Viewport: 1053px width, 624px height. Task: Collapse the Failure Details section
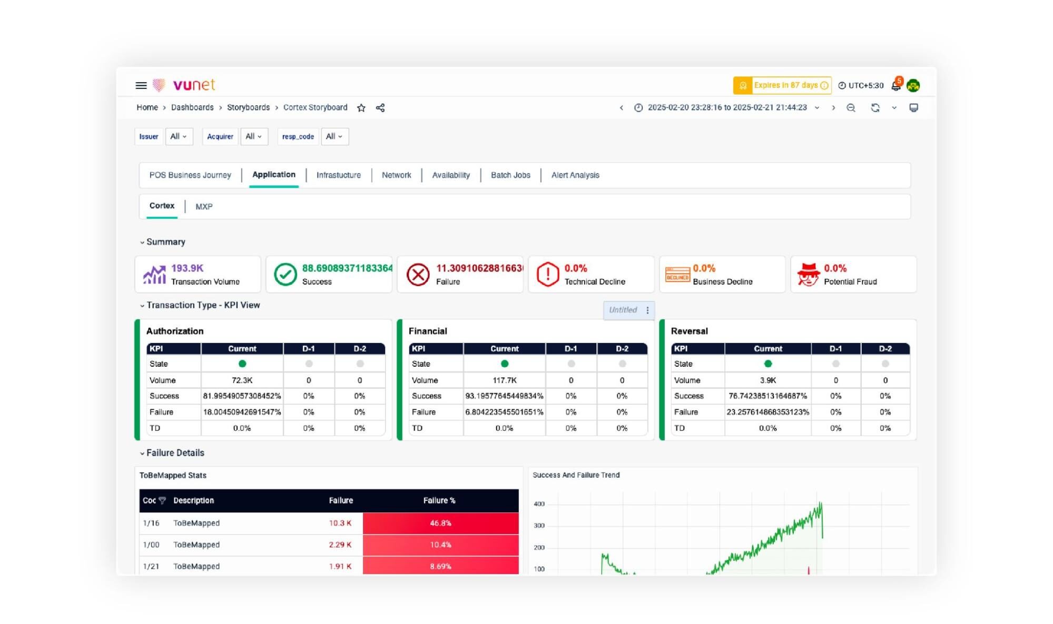tap(142, 454)
